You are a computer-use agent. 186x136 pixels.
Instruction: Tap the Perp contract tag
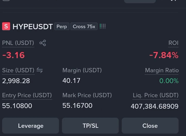coord(62,27)
